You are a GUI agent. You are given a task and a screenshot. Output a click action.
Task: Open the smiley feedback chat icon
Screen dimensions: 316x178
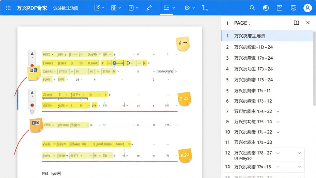(x=293, y=8)
